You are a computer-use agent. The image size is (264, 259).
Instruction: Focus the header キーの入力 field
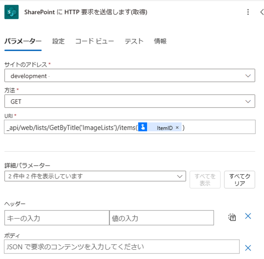pos(57,218)
